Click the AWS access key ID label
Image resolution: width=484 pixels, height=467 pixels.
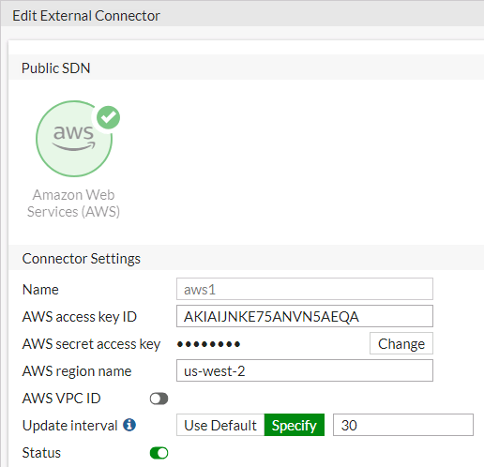[80, 317]
